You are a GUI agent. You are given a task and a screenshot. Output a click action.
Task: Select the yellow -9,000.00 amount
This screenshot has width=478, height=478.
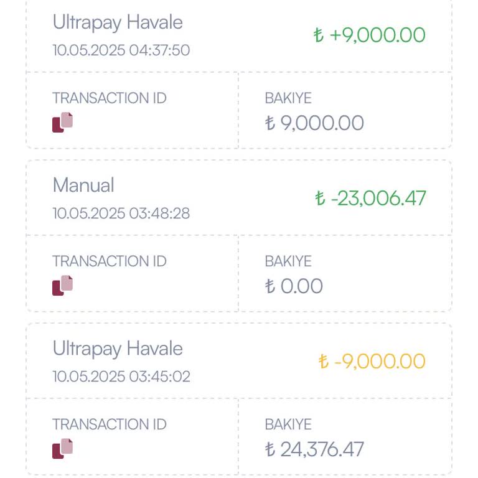(372, 362)
